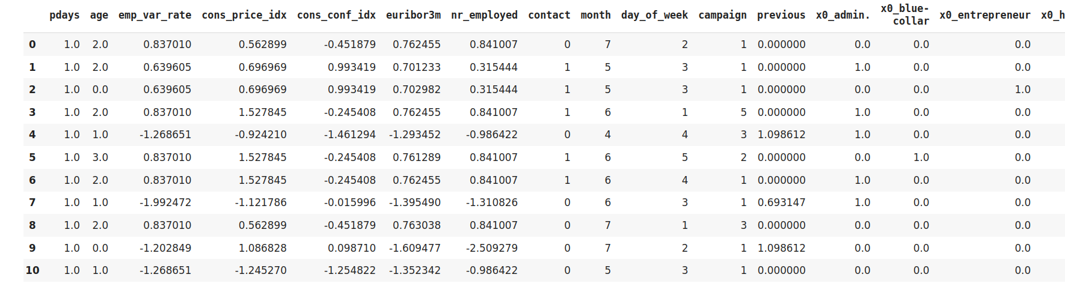Image resolution: width=1065 pixels, height=295 pixels.
Task: Click the row index label 5
Action: 32,157
